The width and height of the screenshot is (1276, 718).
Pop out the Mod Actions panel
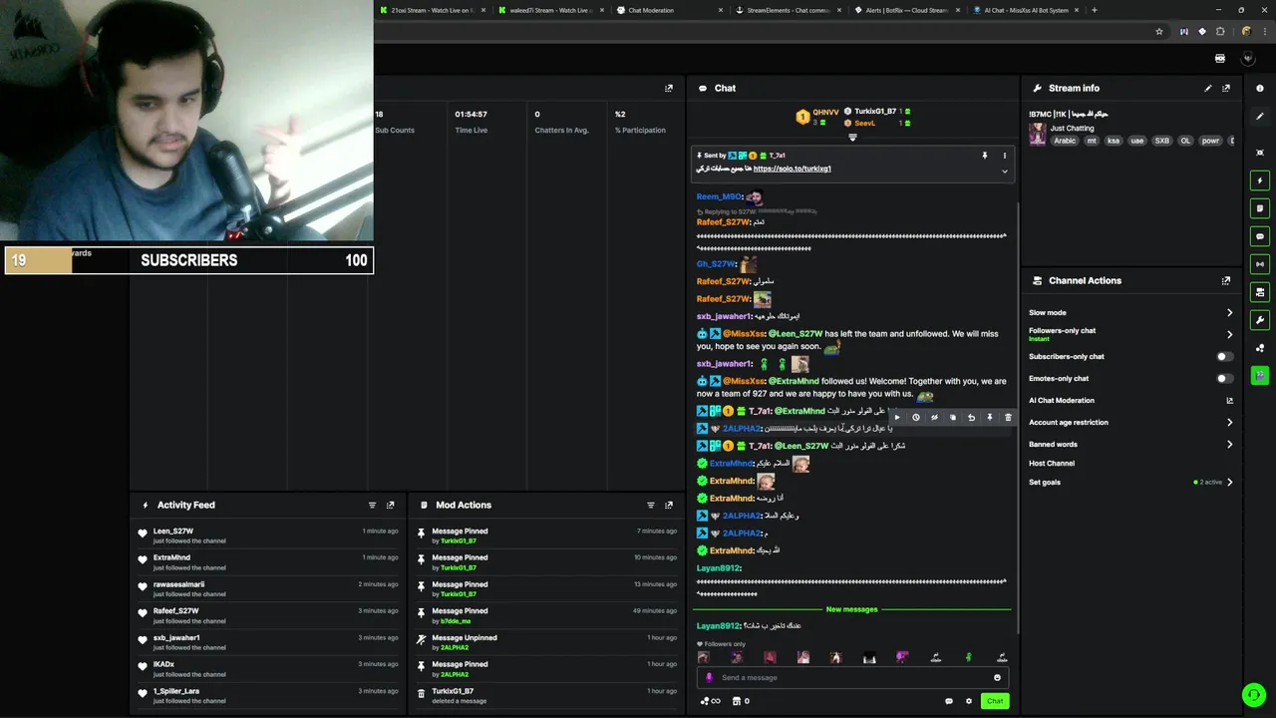click(668, 505)
